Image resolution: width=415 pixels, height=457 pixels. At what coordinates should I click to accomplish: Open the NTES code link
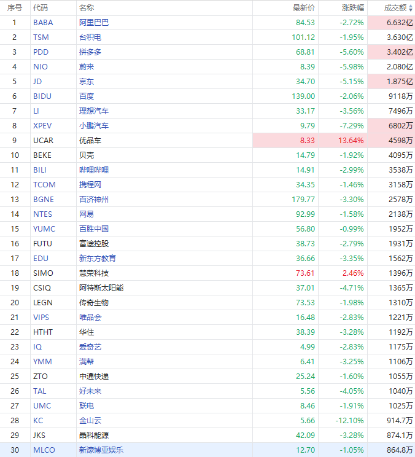click(x=42, y=214)
